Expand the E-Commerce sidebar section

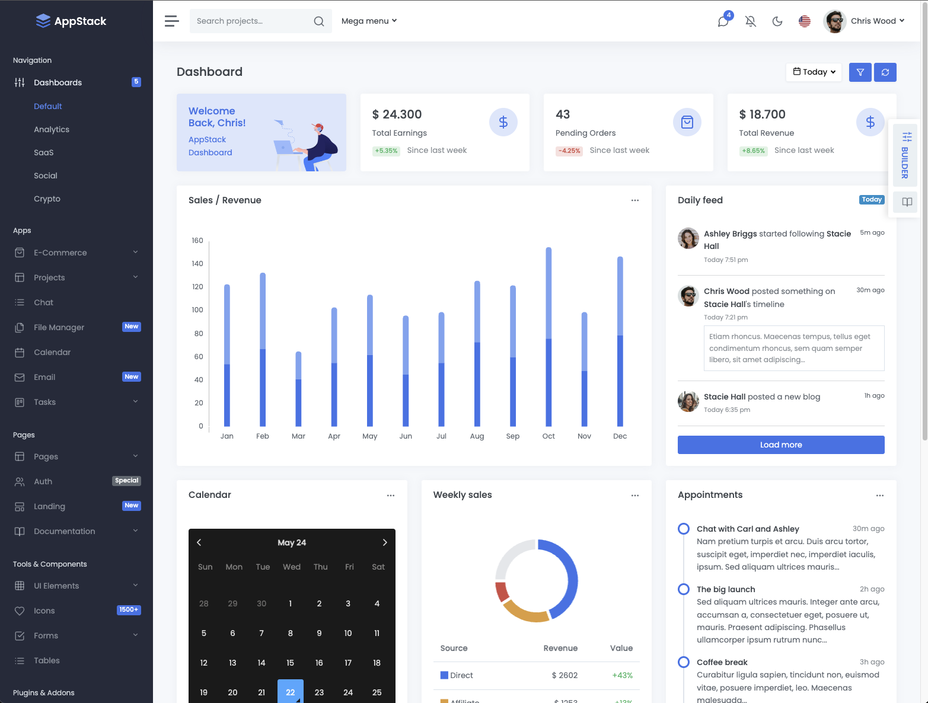coord(76,253)
